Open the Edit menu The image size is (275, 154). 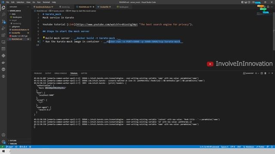tap(13, 2)
